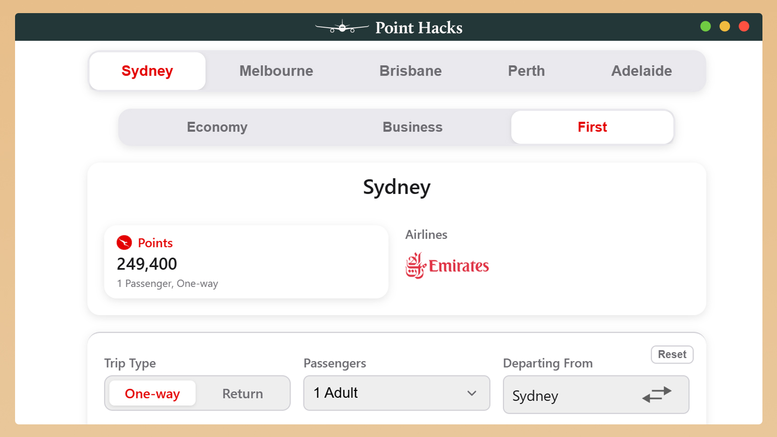Click the Emirates airline logo

[447, 266]
